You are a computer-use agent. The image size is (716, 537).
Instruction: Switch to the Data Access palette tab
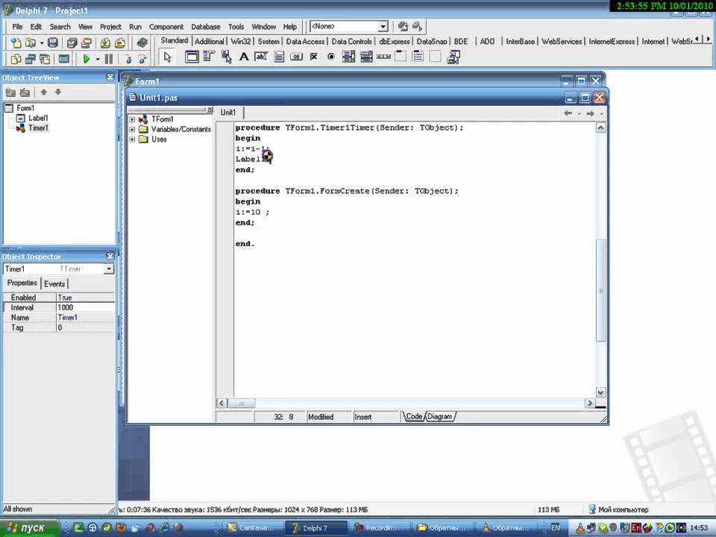coord(305,42)
